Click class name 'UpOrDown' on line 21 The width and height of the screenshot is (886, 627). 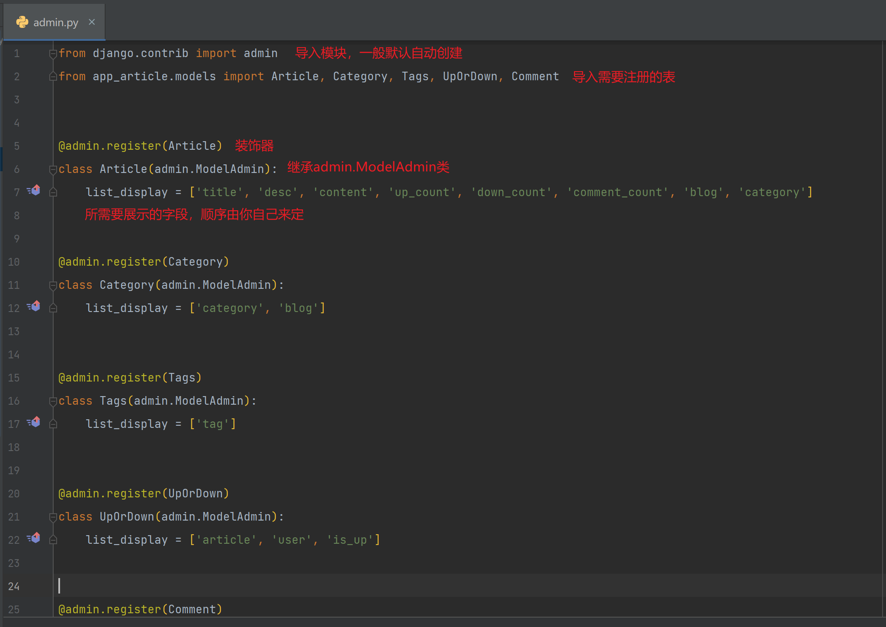(x=127, y=517)
